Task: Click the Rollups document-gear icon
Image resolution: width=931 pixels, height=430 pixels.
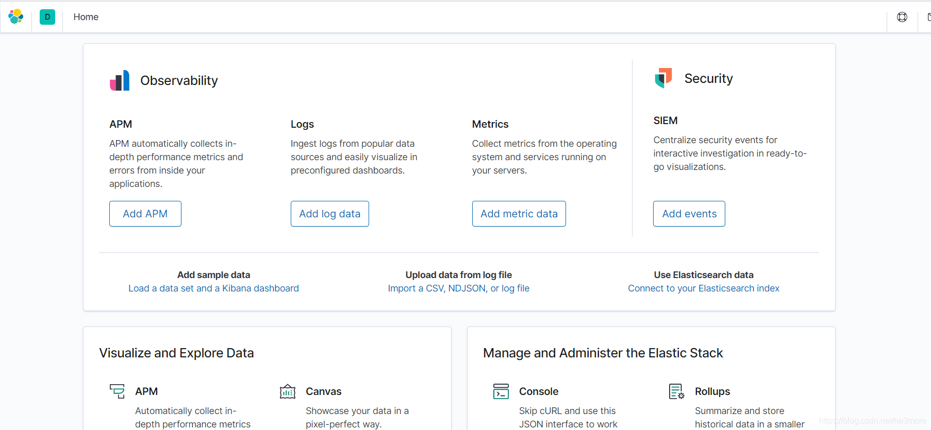Action: pyautogui.click(x=676, y=391)
